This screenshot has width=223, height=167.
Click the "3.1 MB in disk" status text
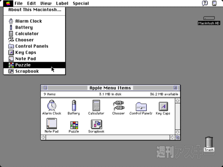click(x=110, y=94)
